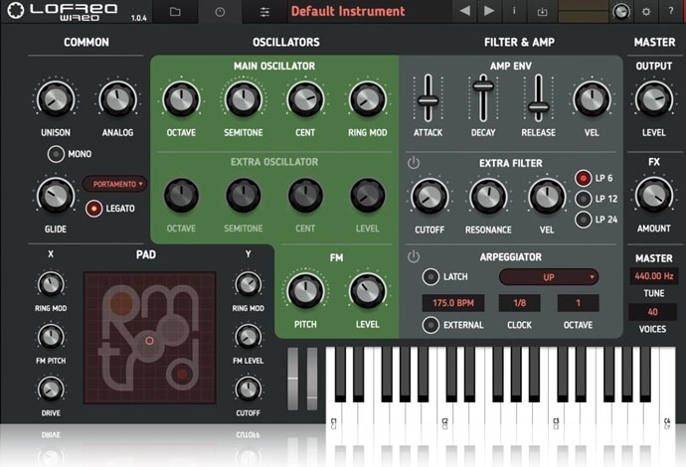Click the 1/8 clock division selector
This screenshot has width=686, height=467.
tap(521, 303)
